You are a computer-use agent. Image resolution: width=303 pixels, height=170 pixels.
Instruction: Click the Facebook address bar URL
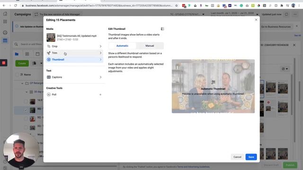[x=98, y=6]
